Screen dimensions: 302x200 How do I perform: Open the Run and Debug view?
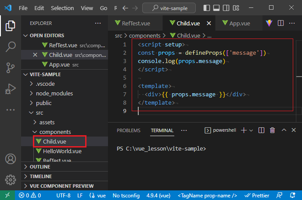11,89
